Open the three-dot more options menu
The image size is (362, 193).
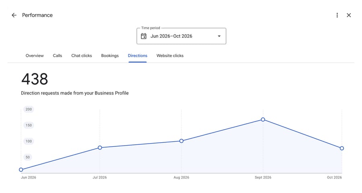tap(337, 15)
